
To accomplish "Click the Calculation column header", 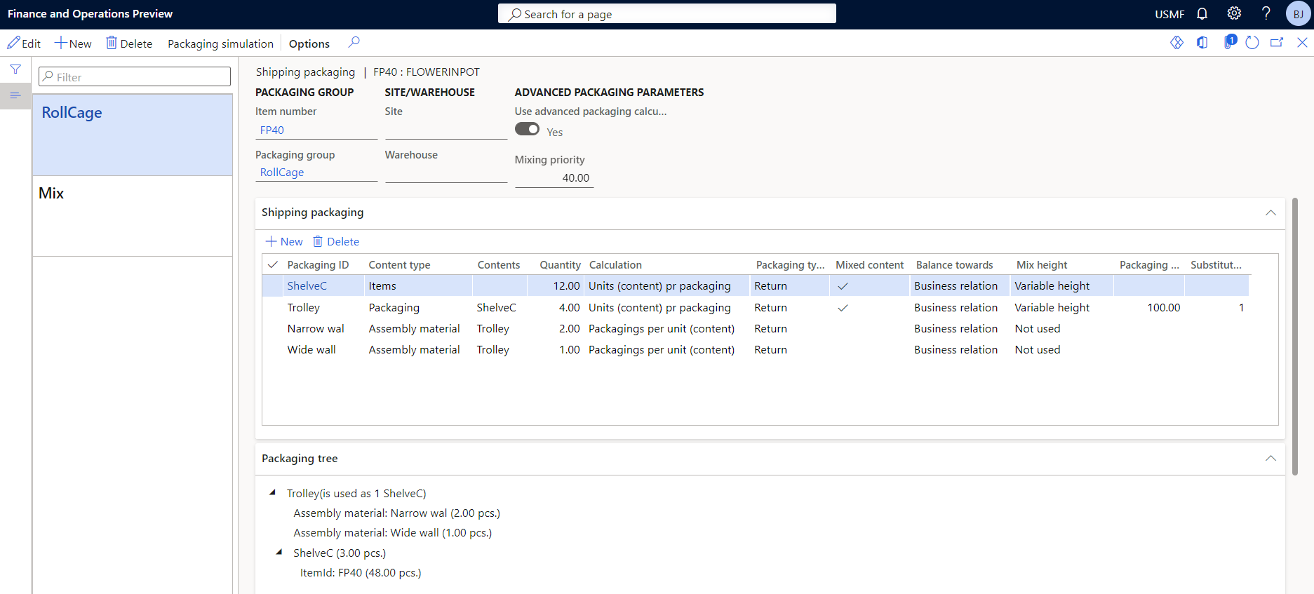I will click(x=615, y=264).
